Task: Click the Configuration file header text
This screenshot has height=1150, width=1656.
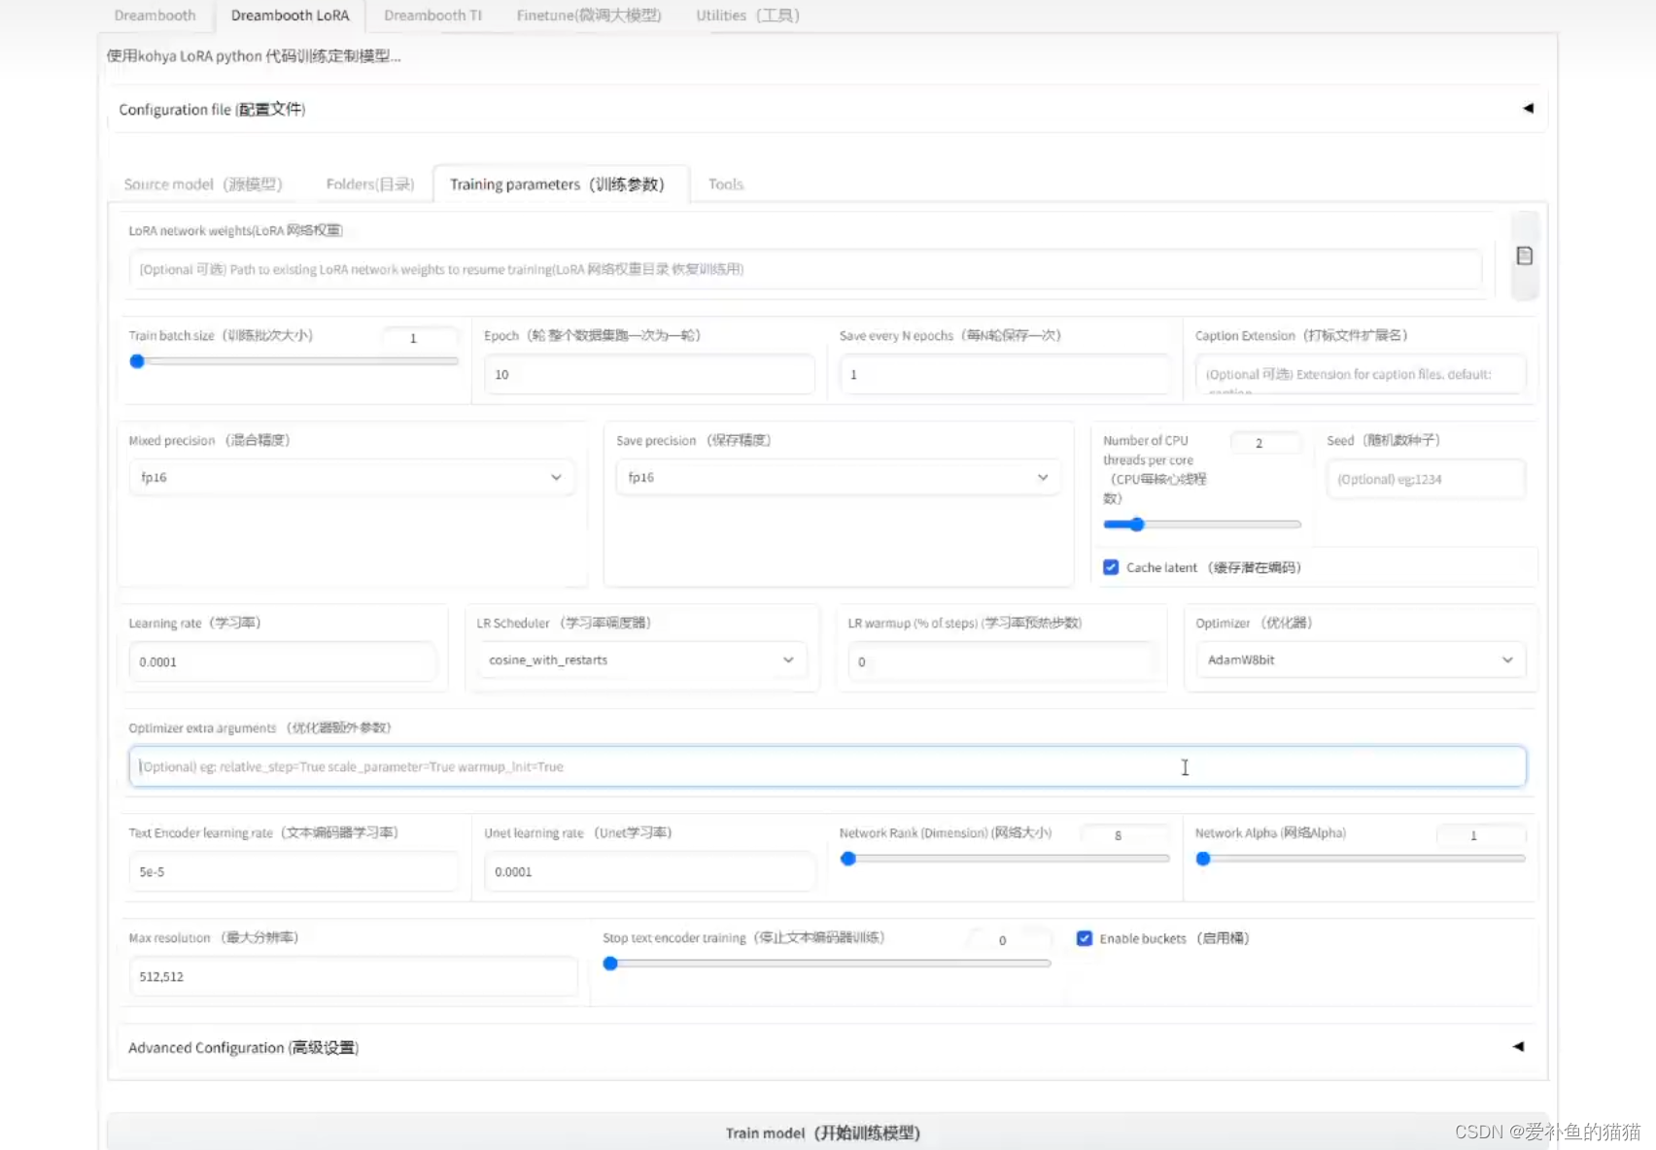Action: pos(212,110)
